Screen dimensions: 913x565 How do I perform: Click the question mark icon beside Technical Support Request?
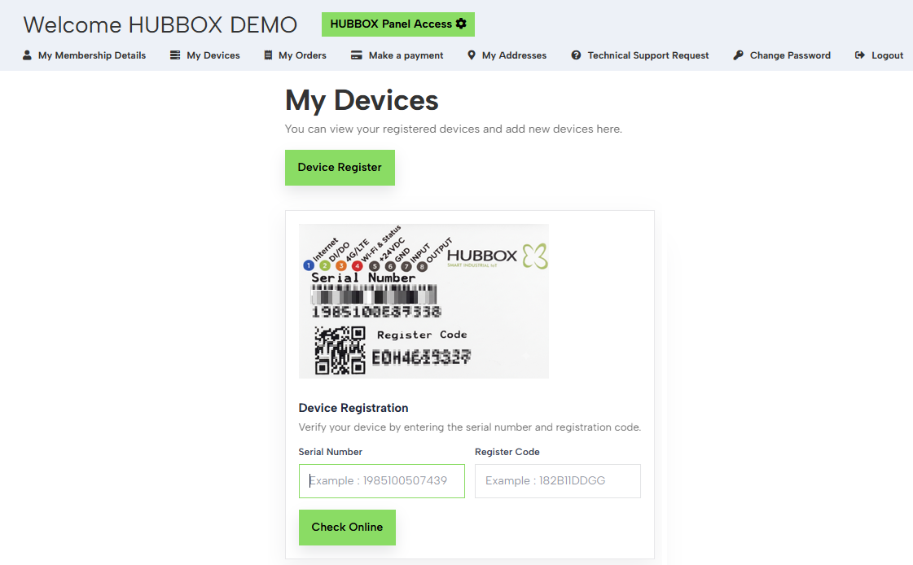click(x=576, y=55)
